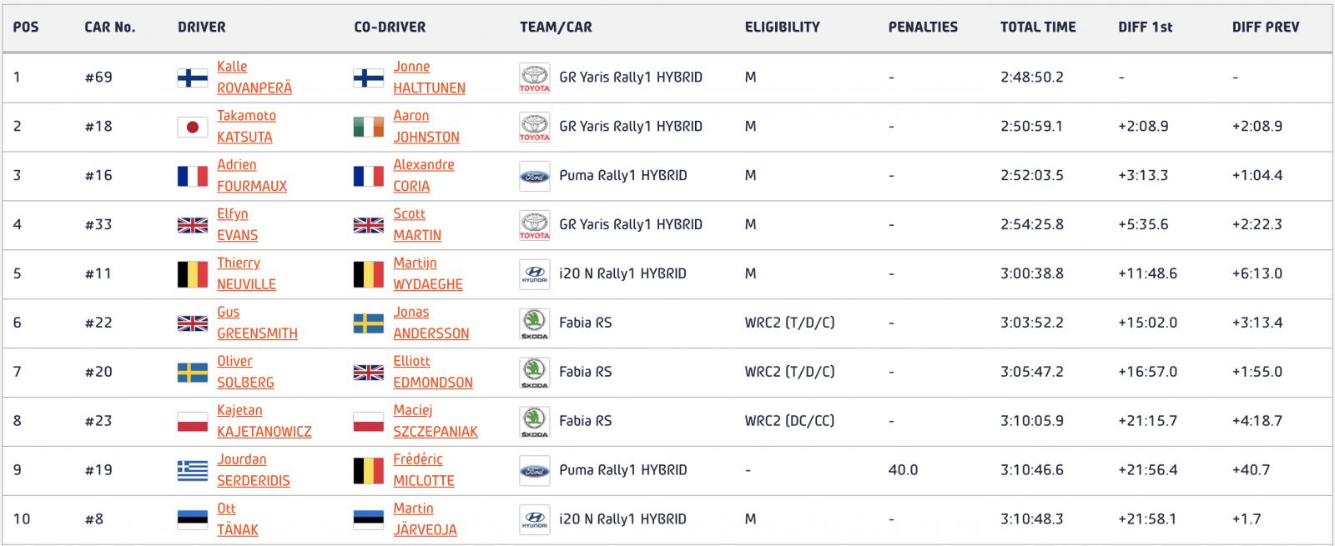Image resolution: width=1335 pixels, height=546 pixels.
Task: Click the Japan flag beside Takamoto Katsuta
Action: coord(193,127)
